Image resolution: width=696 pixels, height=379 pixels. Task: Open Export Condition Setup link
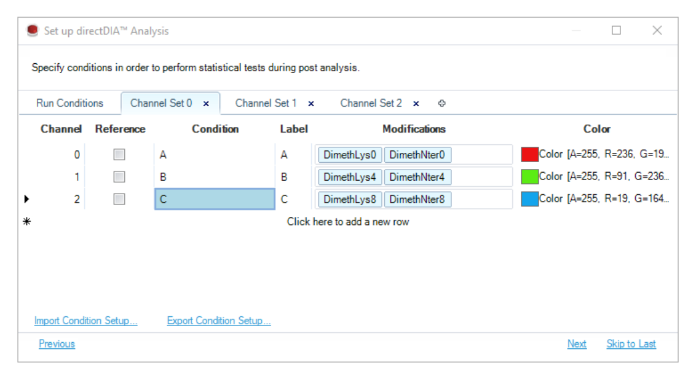(x=219, y=321)
